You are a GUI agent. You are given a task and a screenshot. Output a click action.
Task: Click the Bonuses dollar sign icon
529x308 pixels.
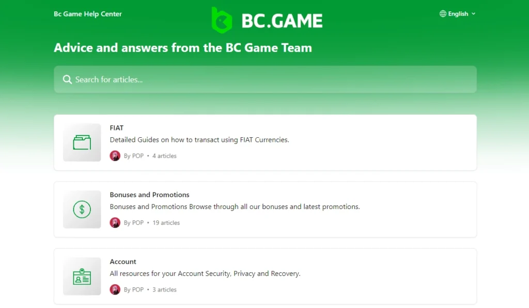[82, 209]
